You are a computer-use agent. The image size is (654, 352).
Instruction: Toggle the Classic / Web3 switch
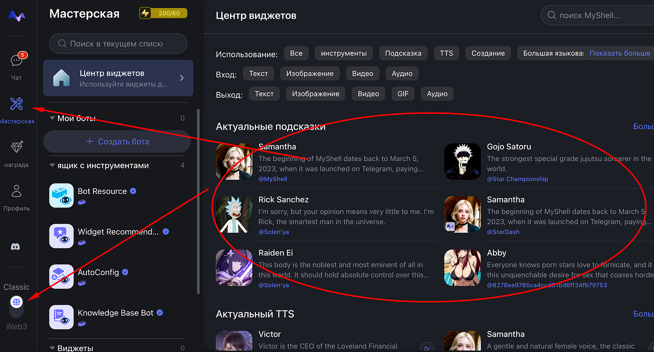[16, 307]
